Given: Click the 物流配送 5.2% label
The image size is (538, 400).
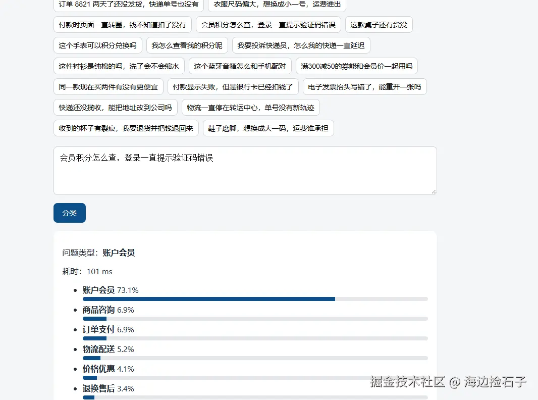Looking at the screenshot, I should 108,349.
